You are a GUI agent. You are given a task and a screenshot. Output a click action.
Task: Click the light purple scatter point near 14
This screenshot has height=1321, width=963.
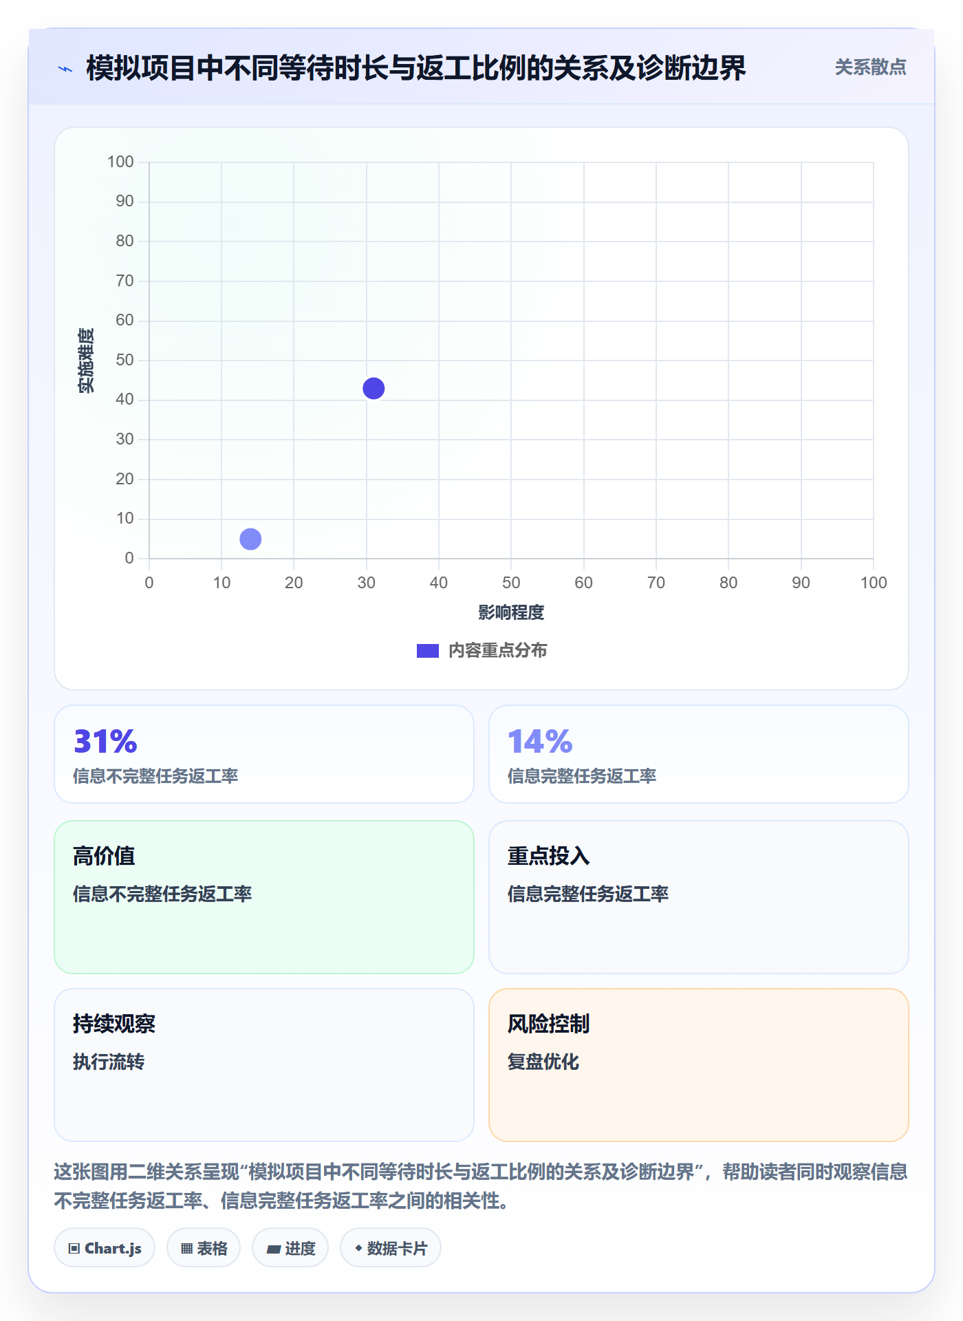[x=250, y=539]
